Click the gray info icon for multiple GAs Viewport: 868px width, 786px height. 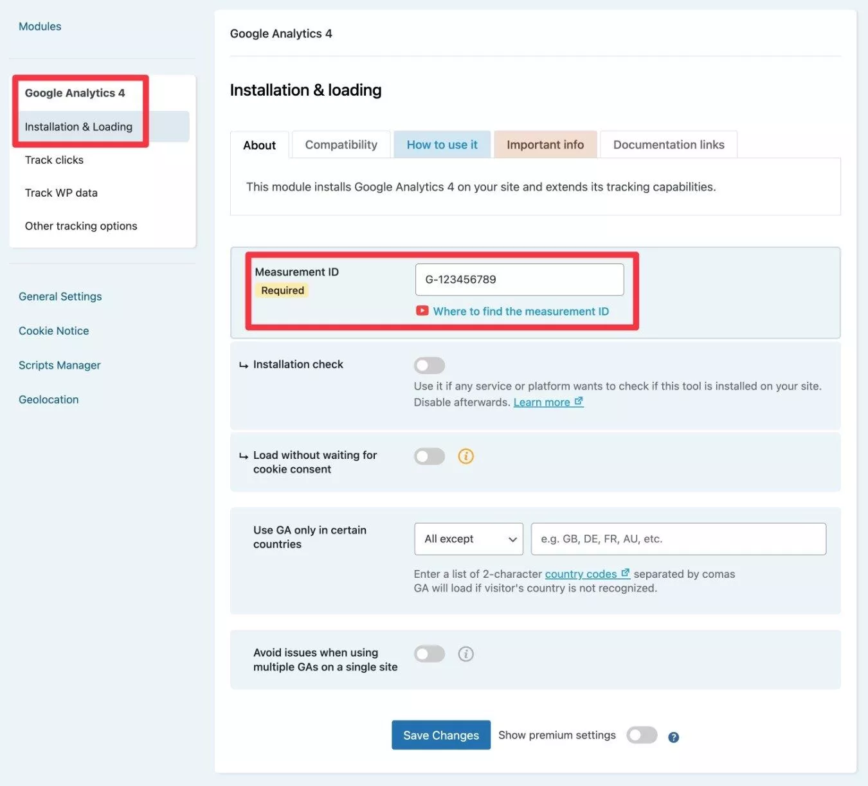[466, 654]
